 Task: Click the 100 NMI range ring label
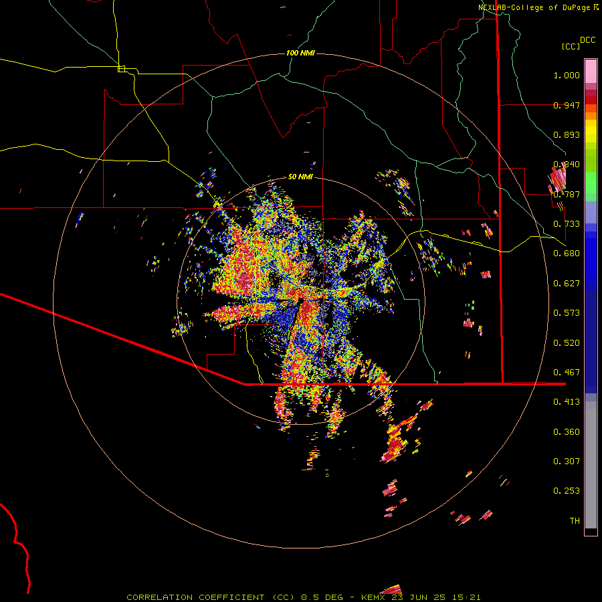point(300,53)
